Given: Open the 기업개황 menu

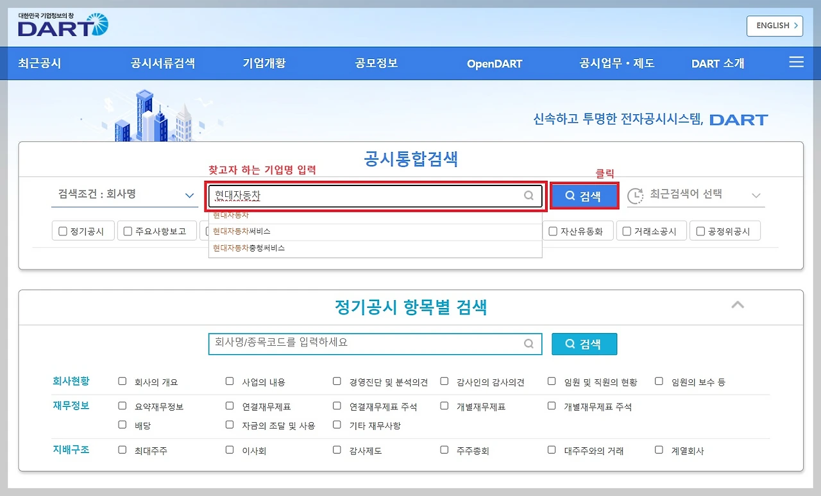Looking at the screenshot, I should tap(264, 63).
